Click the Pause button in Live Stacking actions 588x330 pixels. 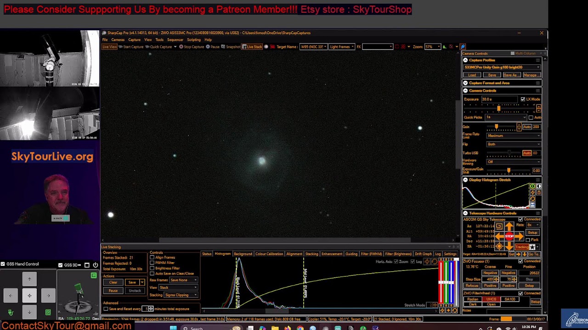pyautogui.click(x=113, y=291)
